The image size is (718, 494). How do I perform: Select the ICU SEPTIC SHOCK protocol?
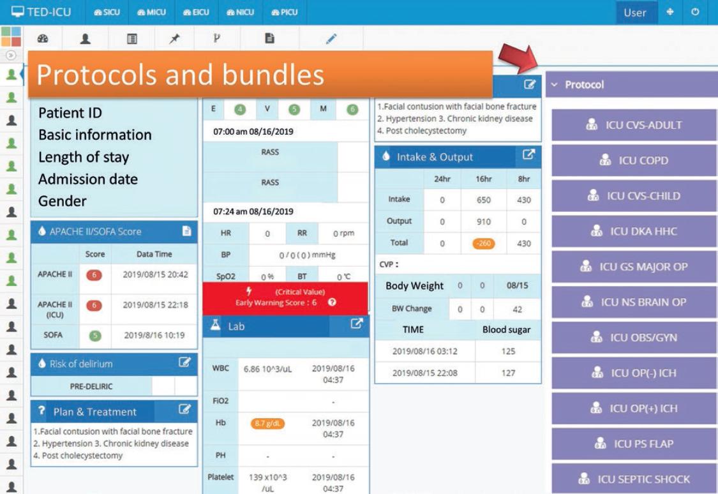point(634,479)
